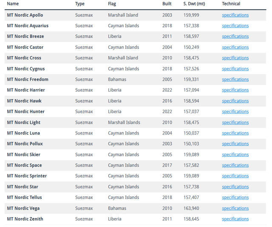Click specifications link for MT Nordic Castor

(x=235, y=47)
